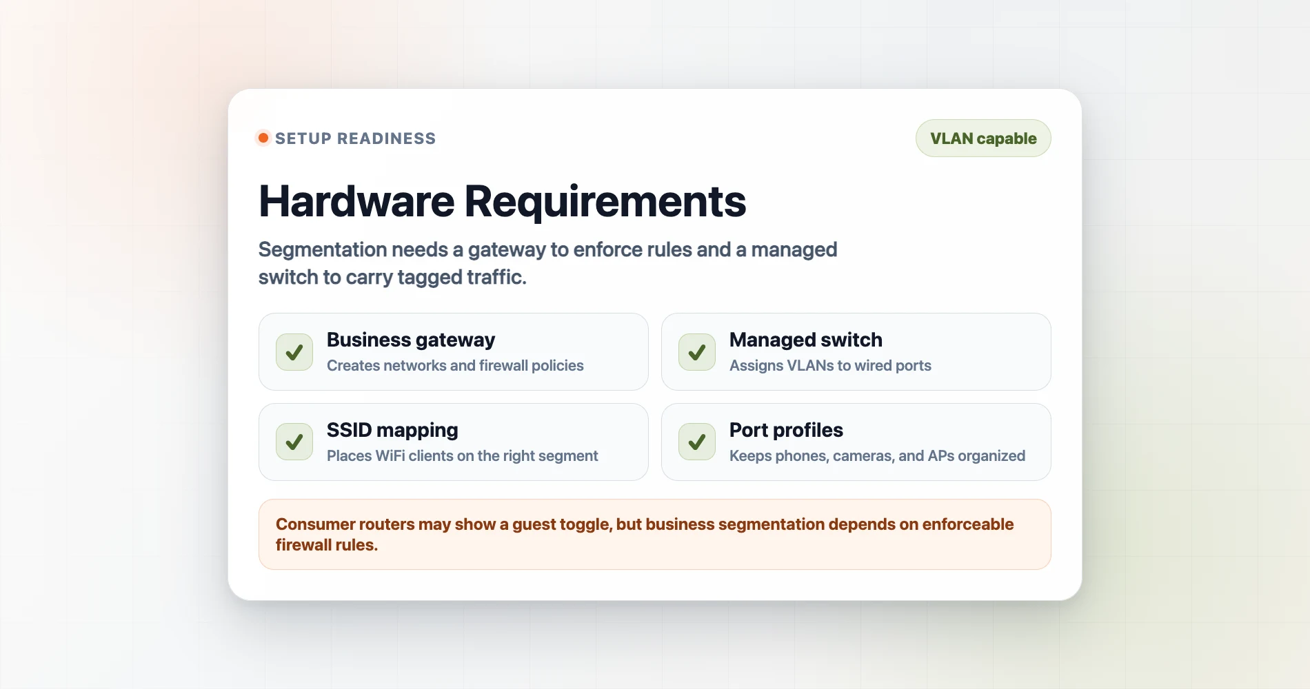Click the consumer routers warning banner
The height and width of the screenshot is (689, 1310).
pyautogui.click(x=655, y=535)
